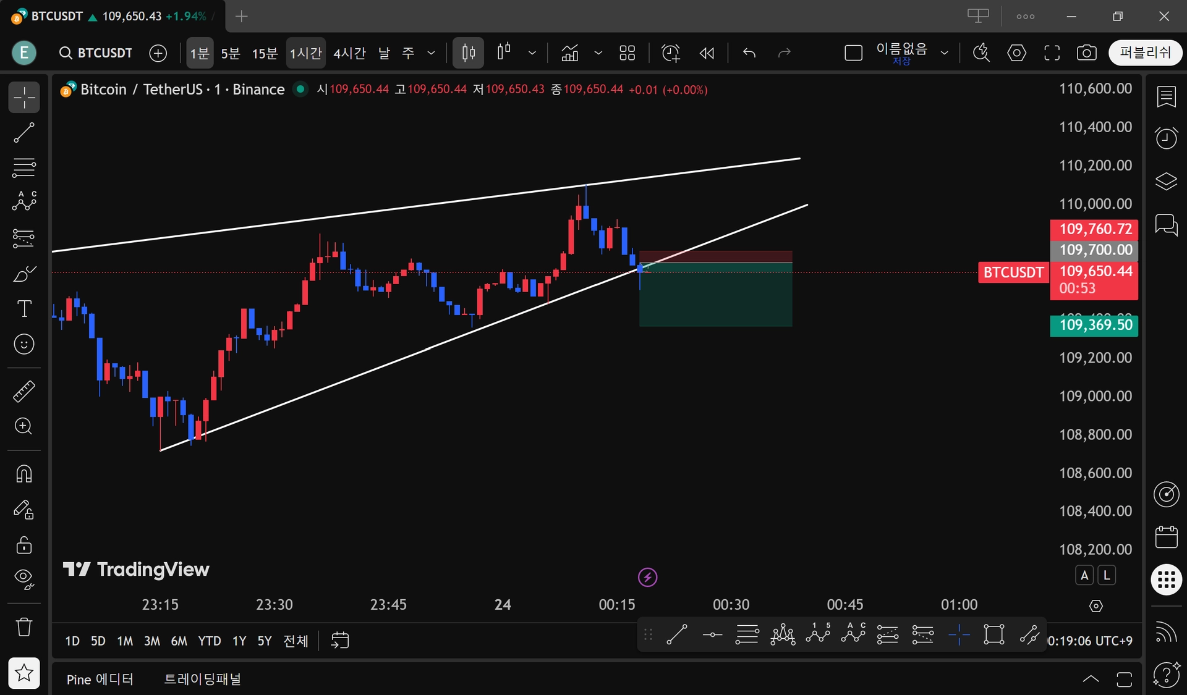The image size is (1187, 695).
Task: Click the indicators chart icon
Action: coord(569,53)
